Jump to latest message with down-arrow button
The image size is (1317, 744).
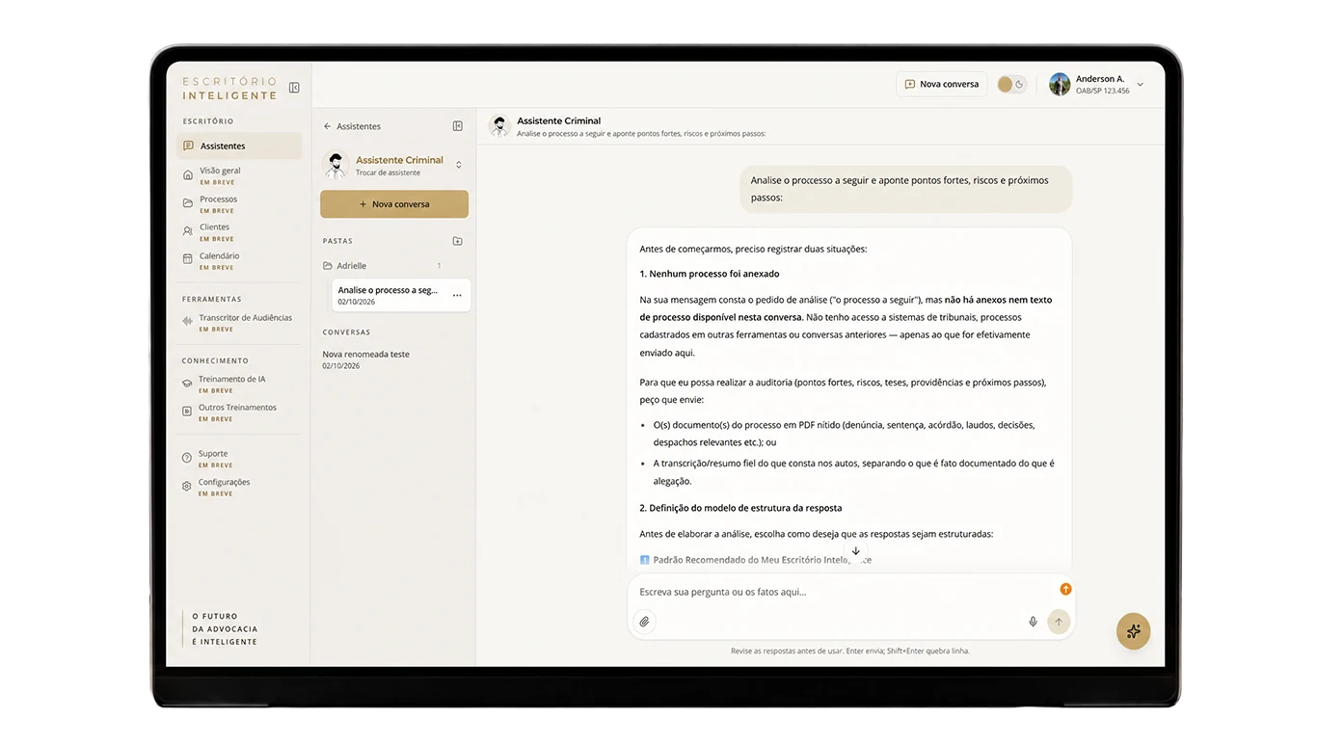coord(855,551)
